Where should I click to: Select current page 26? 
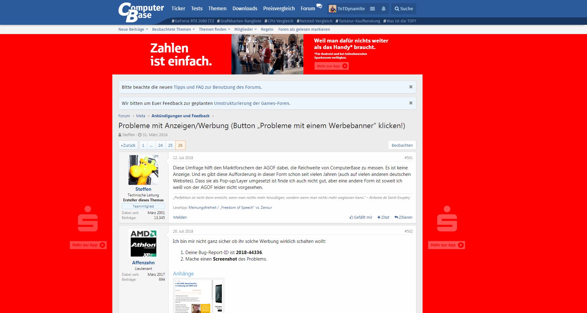pyautogui.click(x=180, y=145)
